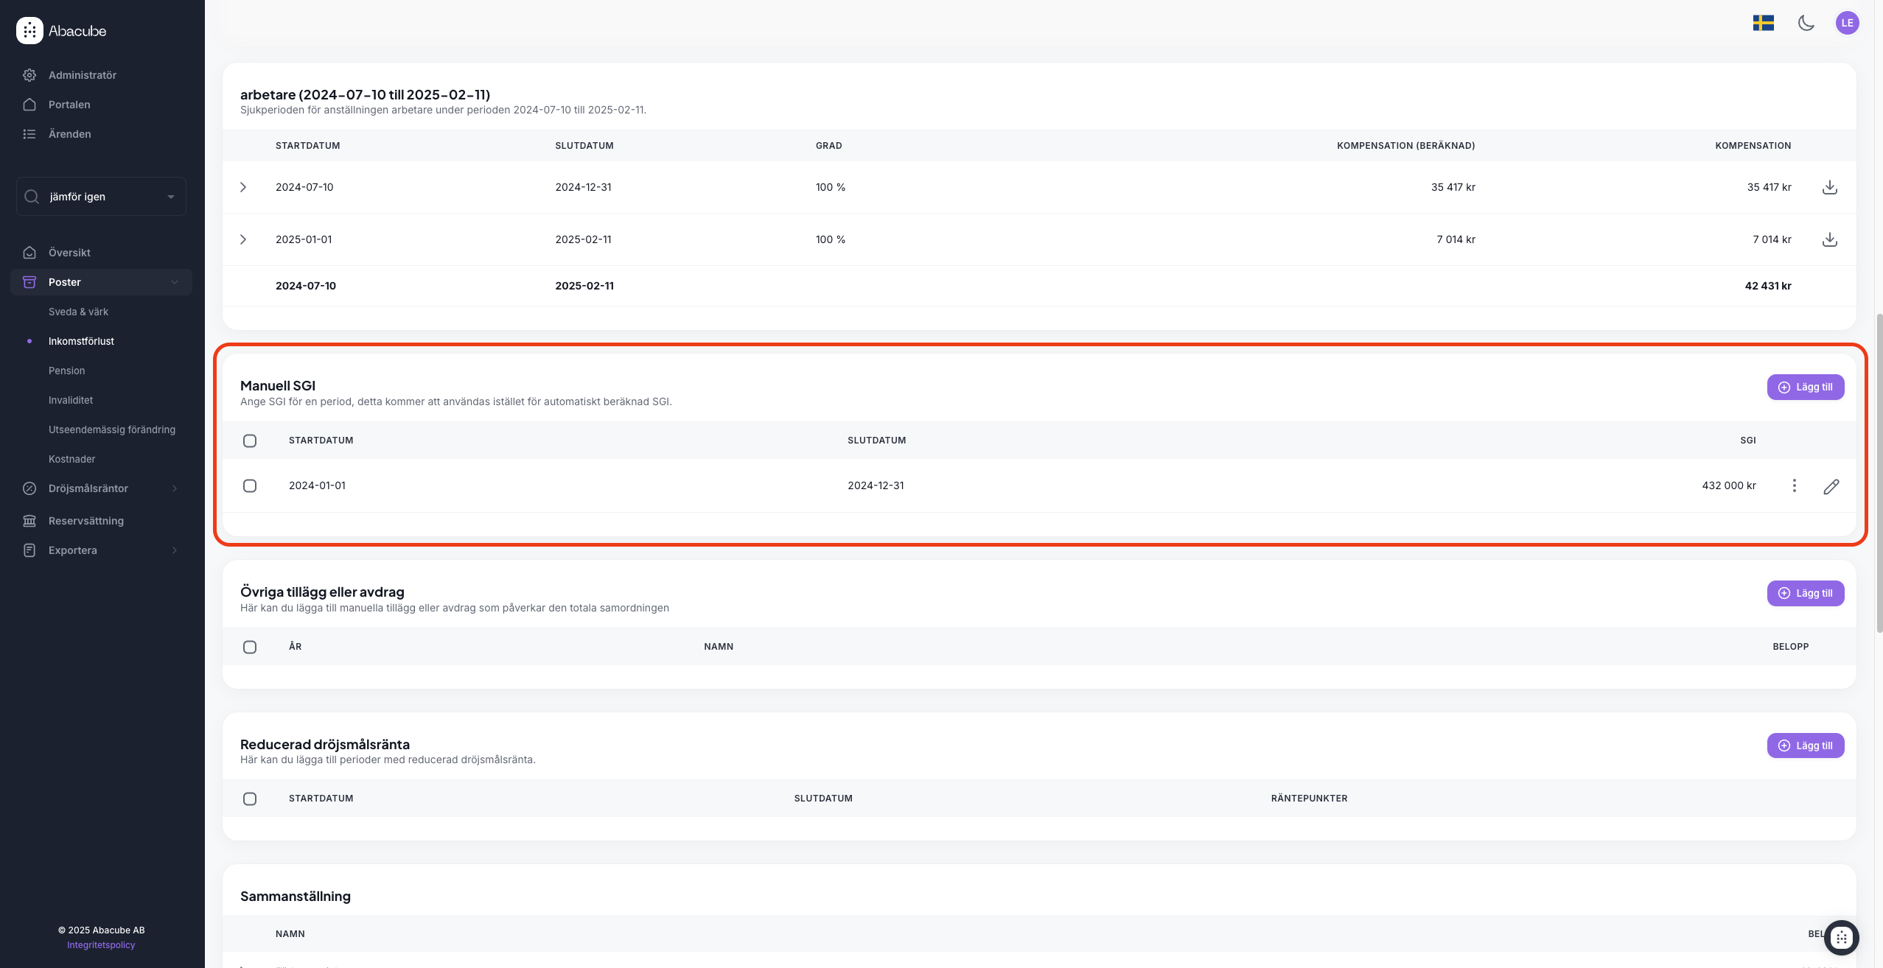Screen dimensions: 1883x968
Task: Open Reservsättning in the sidebar
Action: 86,521
